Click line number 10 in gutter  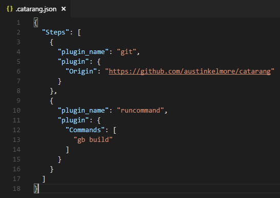pyautogui.click(x=16, y=110)
